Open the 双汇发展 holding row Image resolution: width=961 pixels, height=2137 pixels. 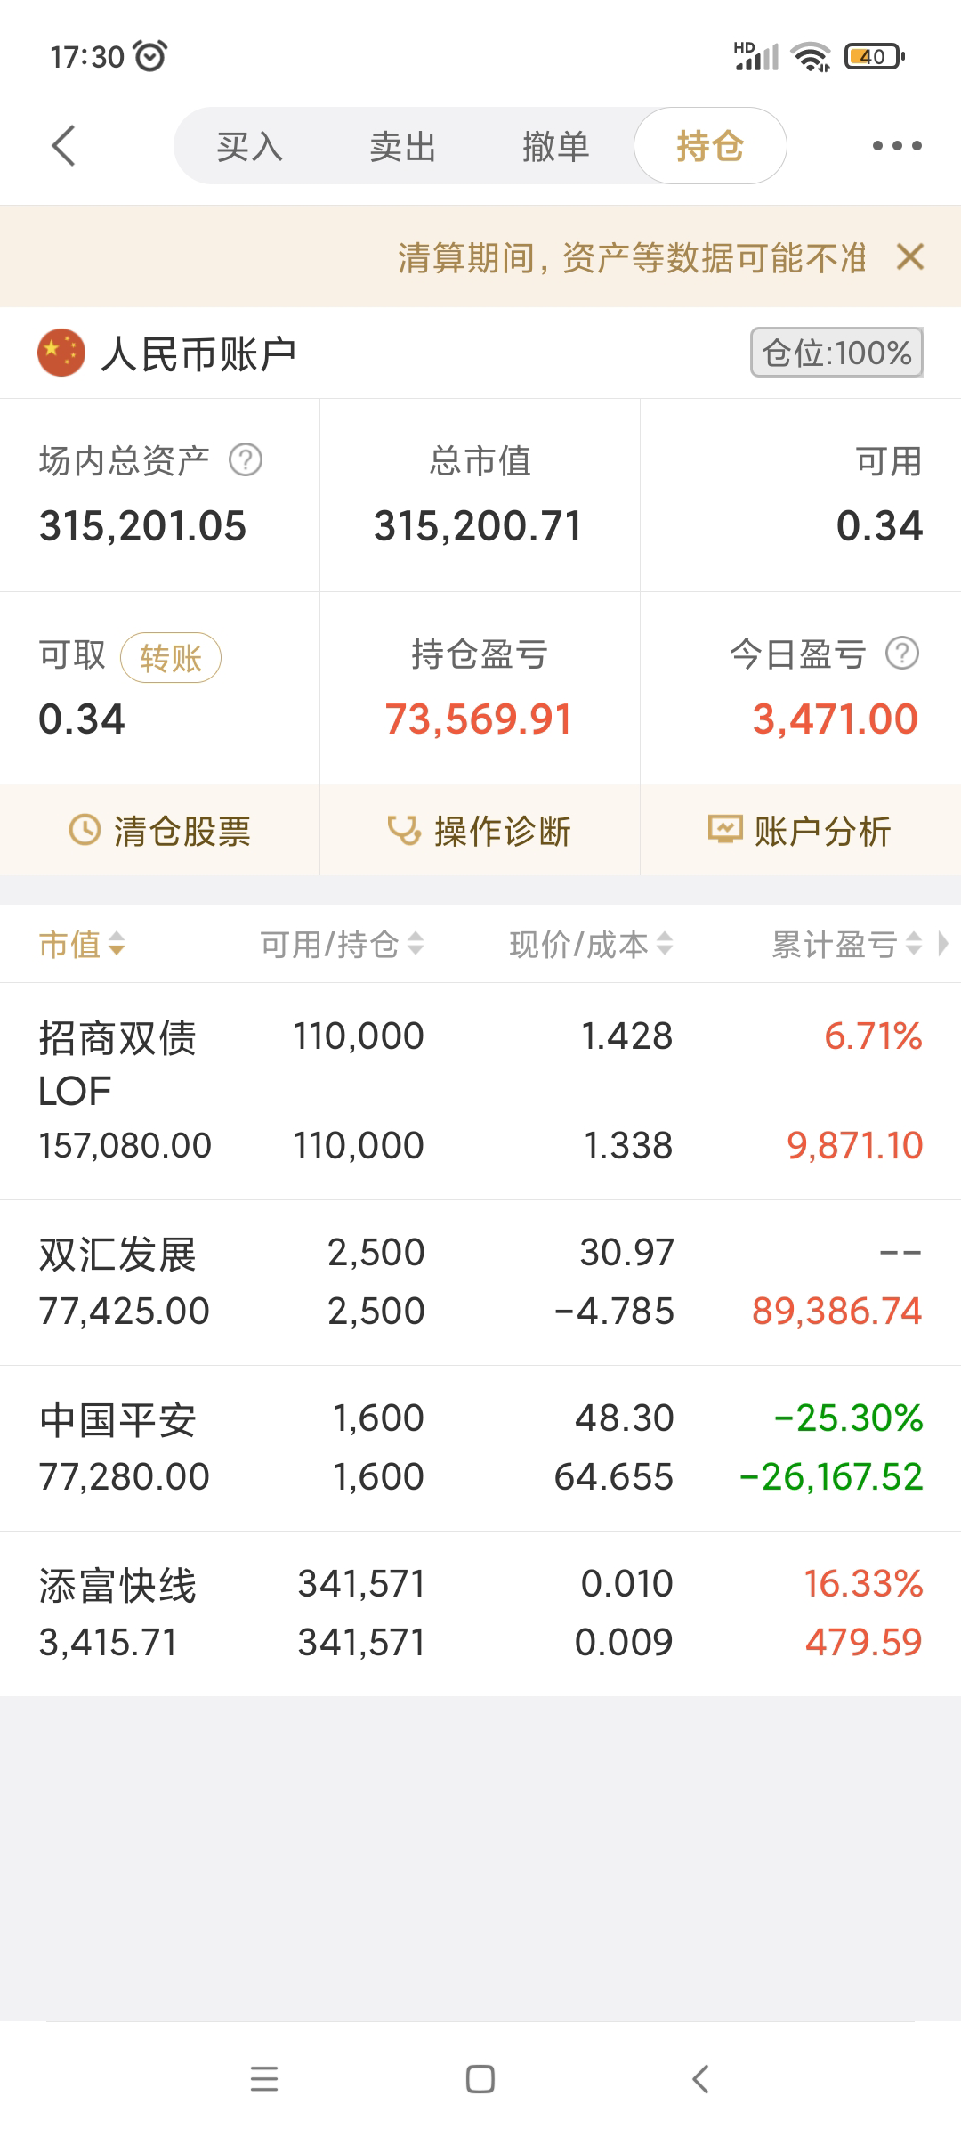click(x=480, y=1282)
